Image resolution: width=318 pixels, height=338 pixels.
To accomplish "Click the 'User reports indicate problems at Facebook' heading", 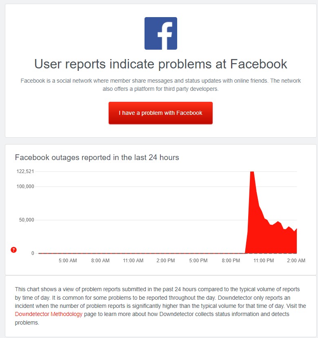I will [x=161, y=64].
